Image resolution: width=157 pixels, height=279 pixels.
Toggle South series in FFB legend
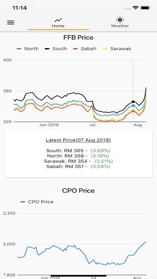point(56,49)
